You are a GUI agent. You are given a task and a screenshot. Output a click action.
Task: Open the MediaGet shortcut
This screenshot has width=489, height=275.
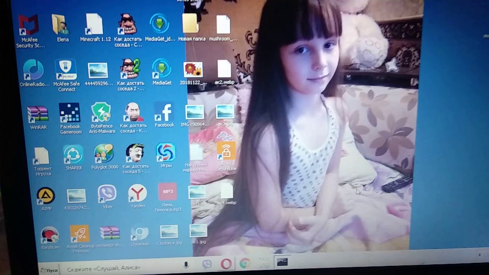pyautogui.click(x=162, y=69)
